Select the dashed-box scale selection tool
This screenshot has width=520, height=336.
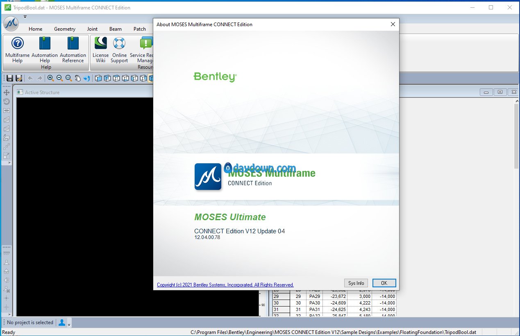[7, 156]
